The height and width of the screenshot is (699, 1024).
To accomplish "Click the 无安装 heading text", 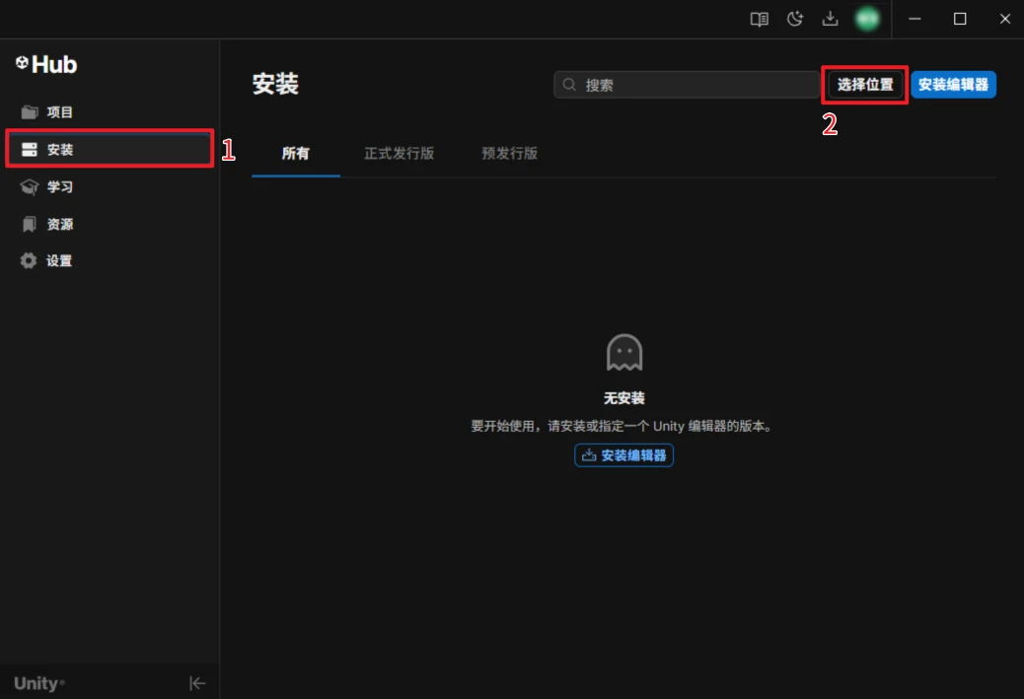I will tap(624, 398).
